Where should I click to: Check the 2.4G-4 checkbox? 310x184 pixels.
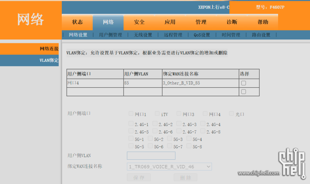203,123
